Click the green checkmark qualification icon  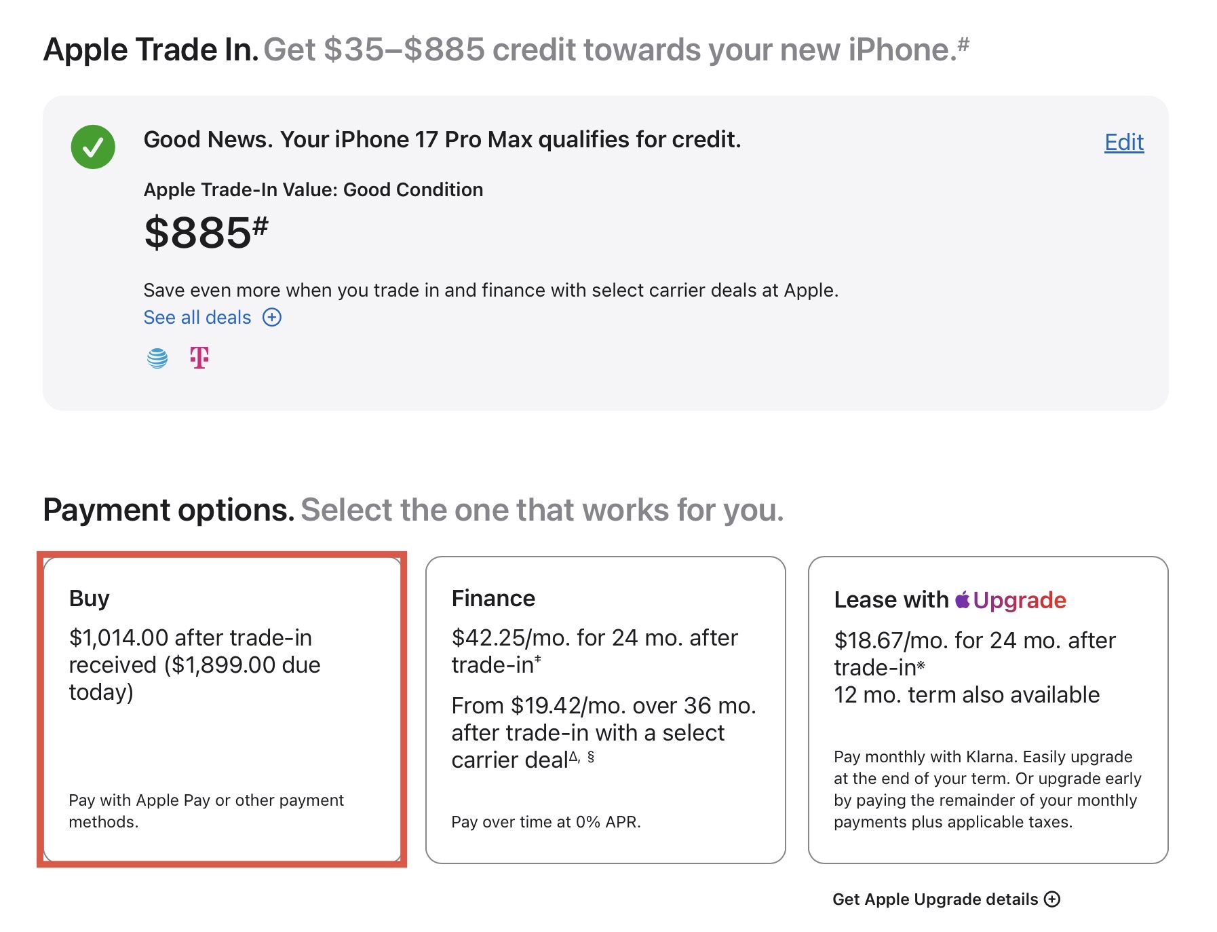[x=93, y=147]
